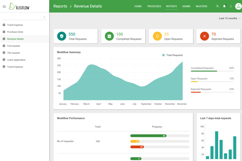
Task: Click the Rejected Requests X icon
Action: pos(204,36)
